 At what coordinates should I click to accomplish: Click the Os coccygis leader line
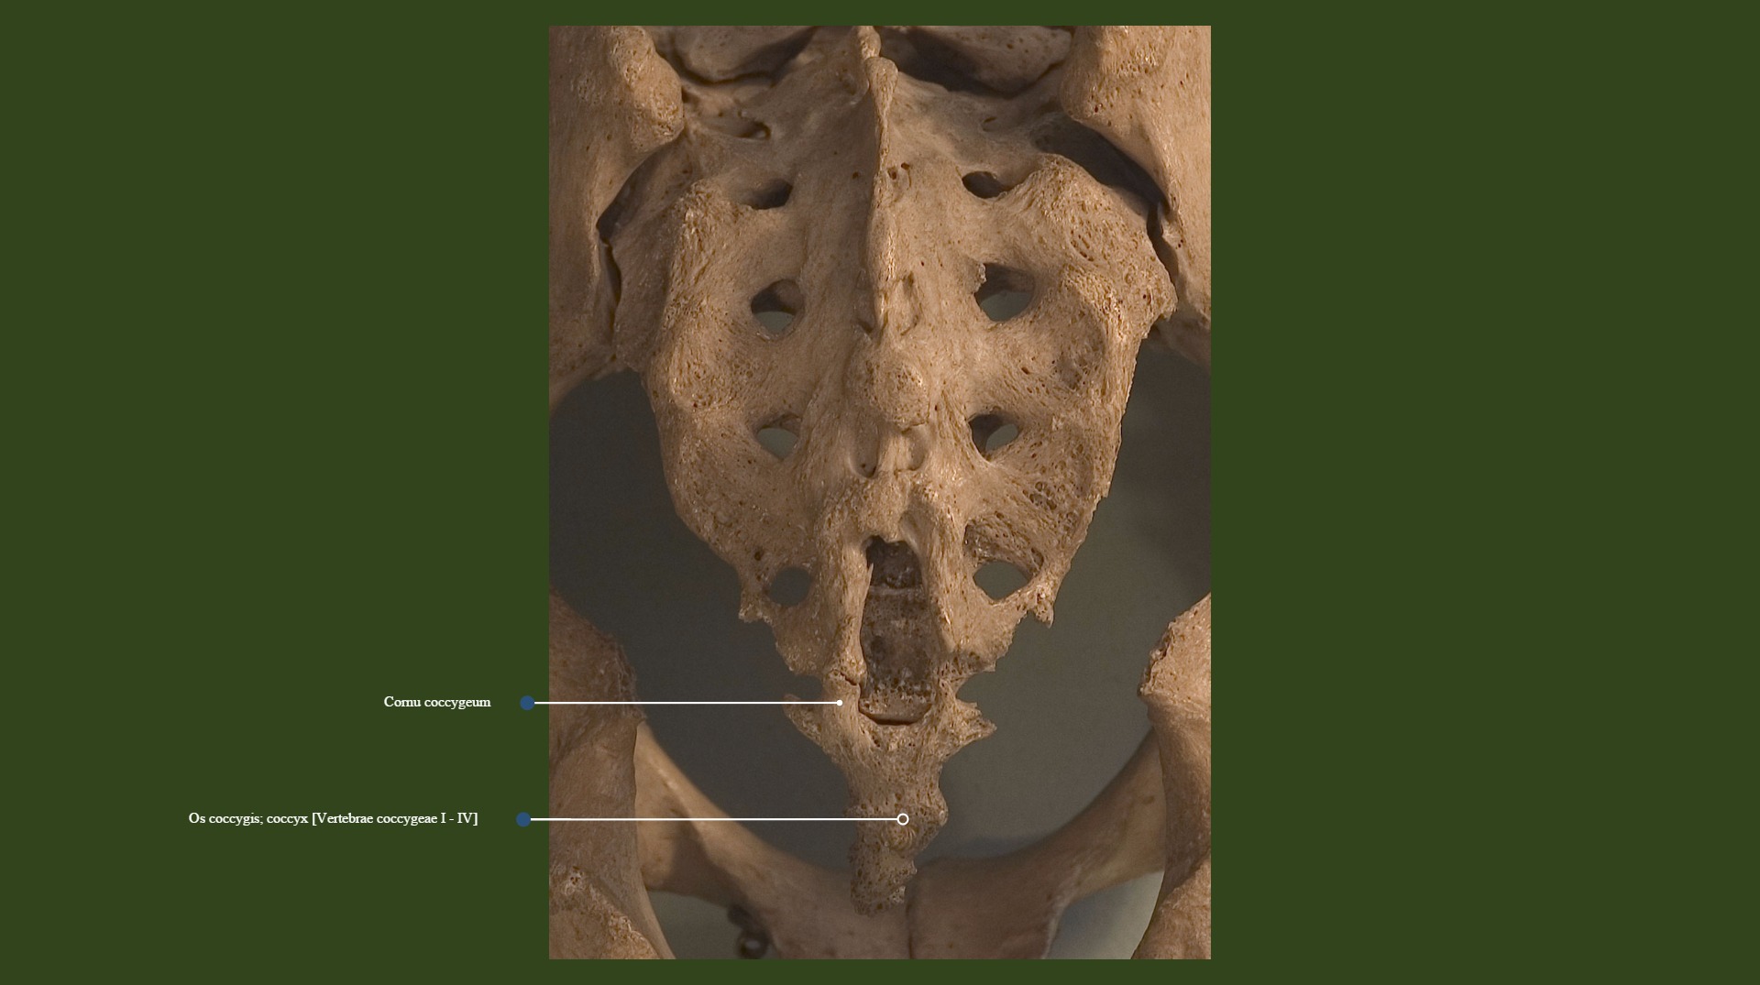coord(715,819)
